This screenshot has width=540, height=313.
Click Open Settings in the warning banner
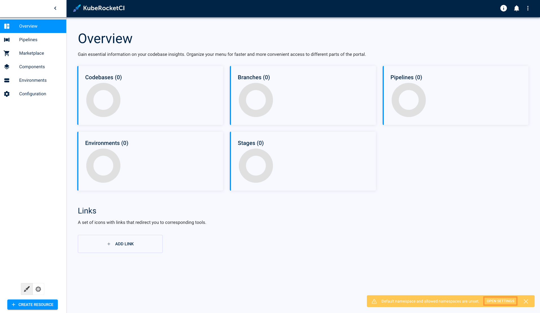pyautogui.click(x=500, y=301)
